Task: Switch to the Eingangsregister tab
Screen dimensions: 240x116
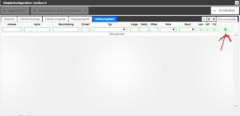Action: click(x=80, y=19)
